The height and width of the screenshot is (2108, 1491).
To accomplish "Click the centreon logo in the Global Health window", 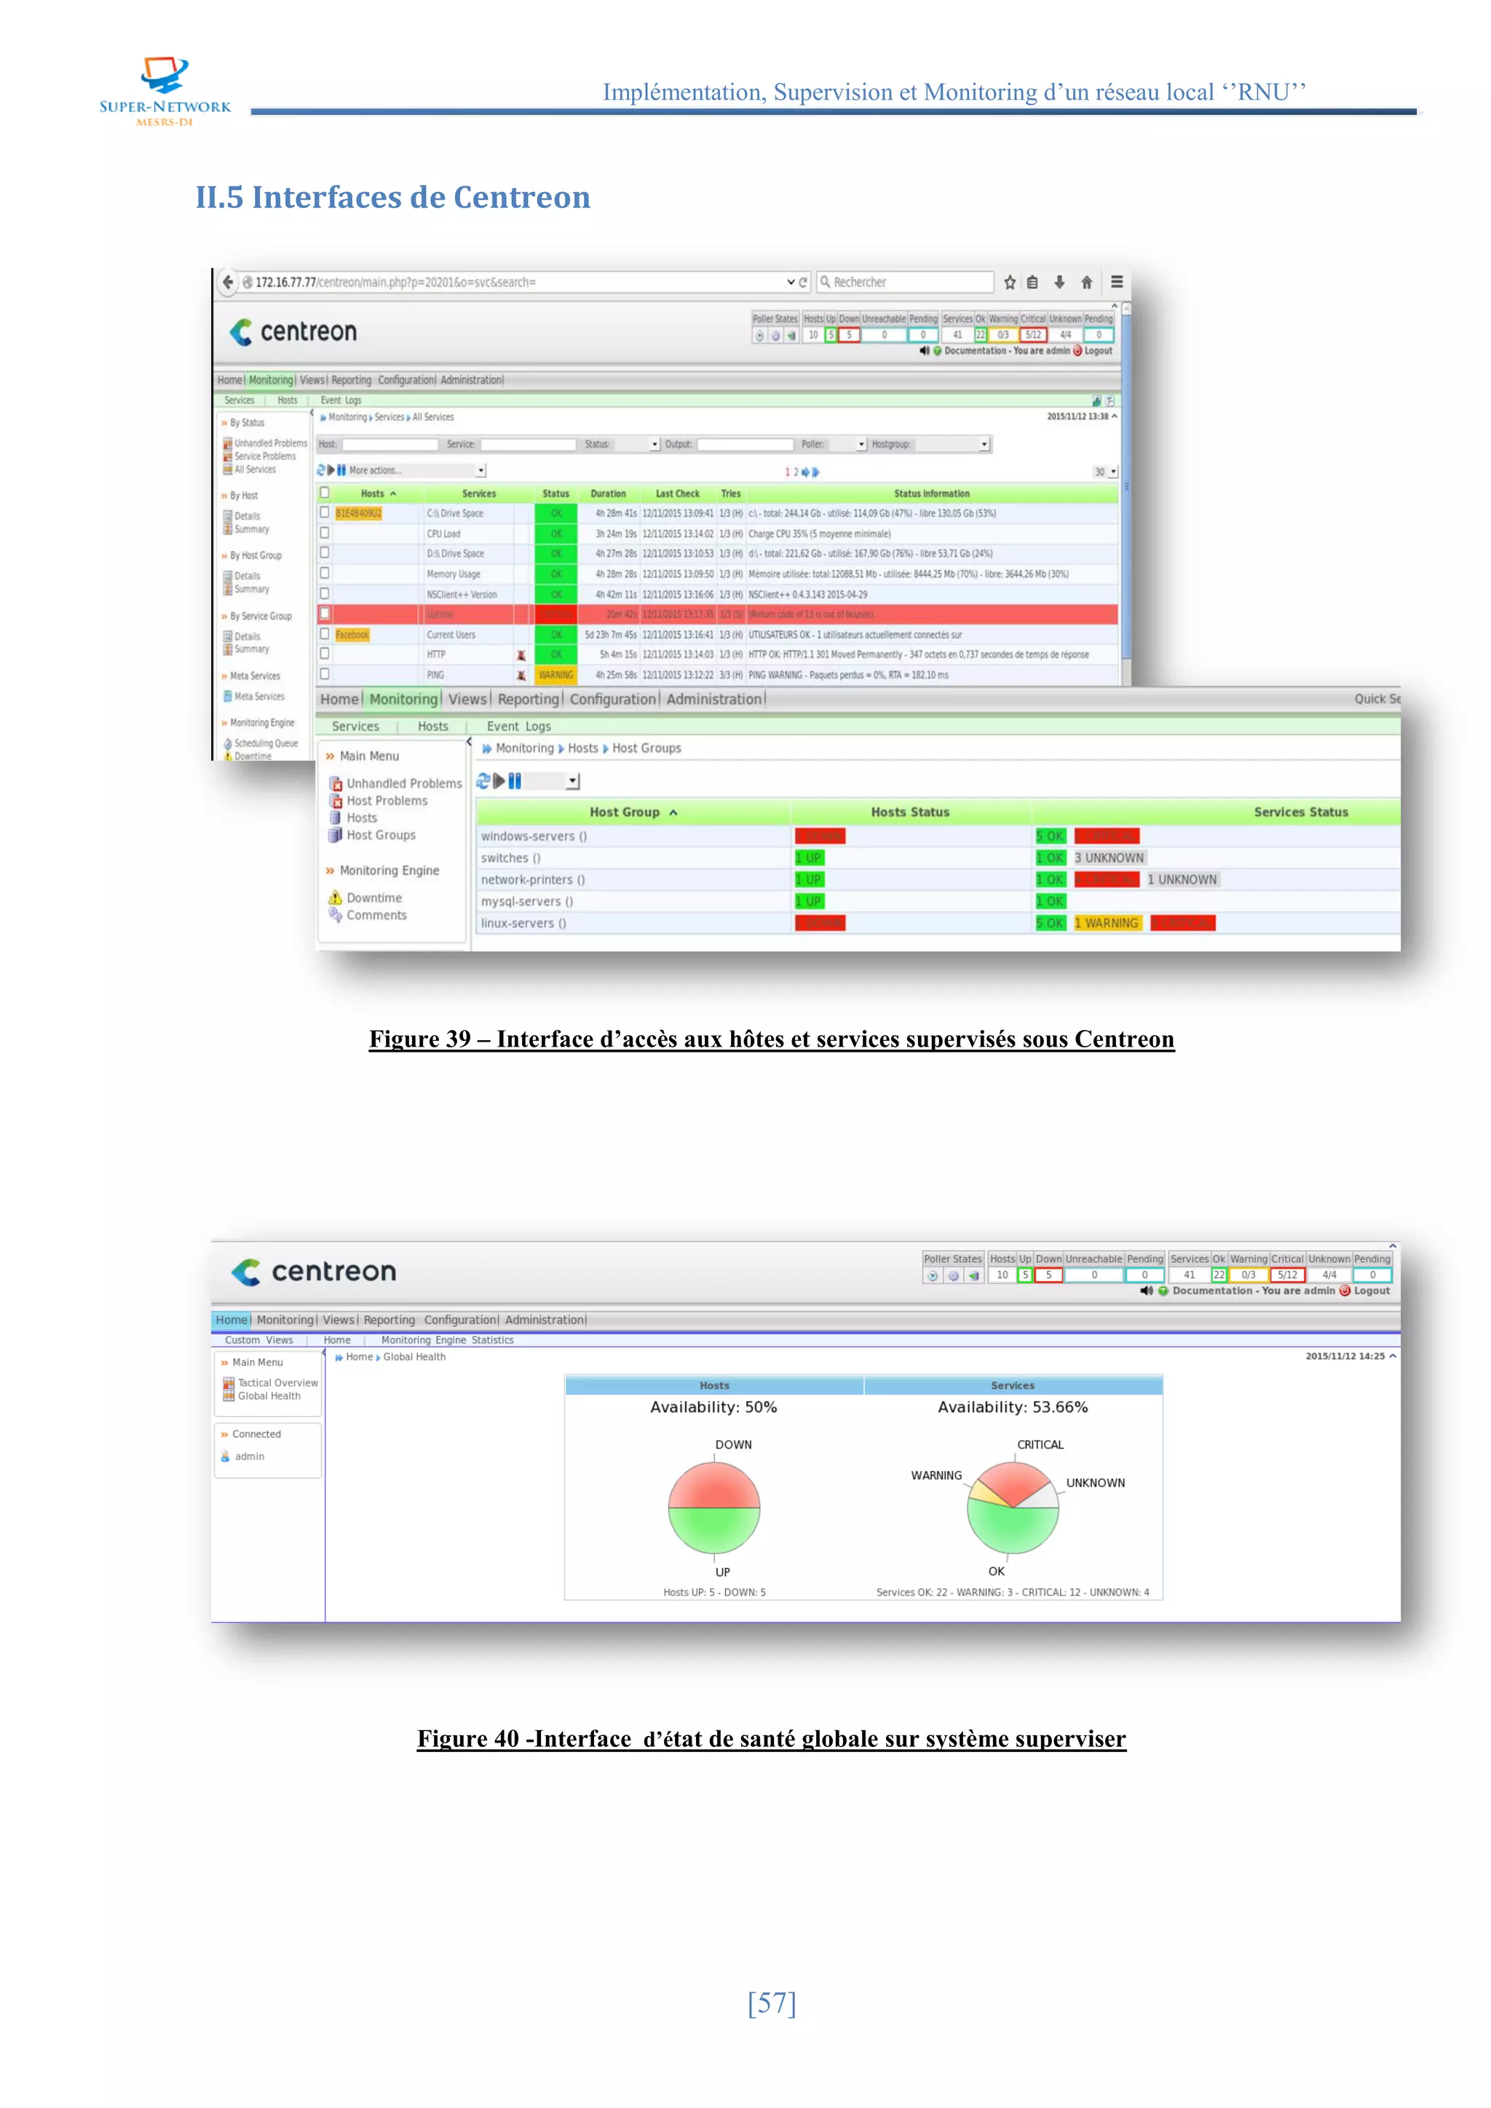I will click(314, 1272).
